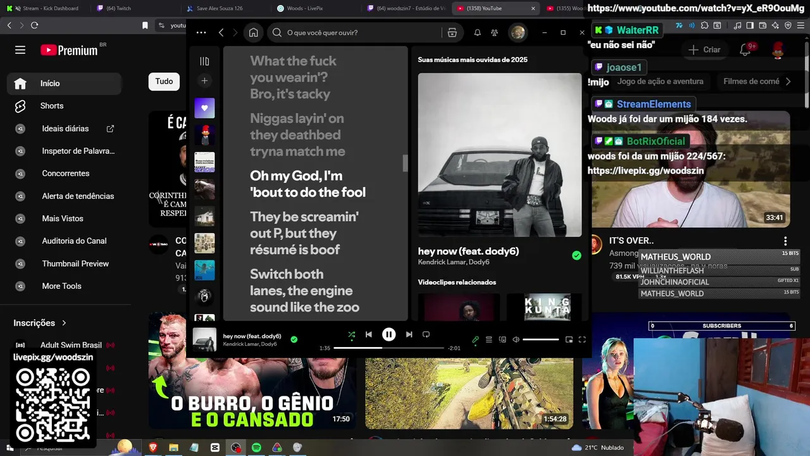
Task: Reload page in browser toolbar
Action: 34,25
